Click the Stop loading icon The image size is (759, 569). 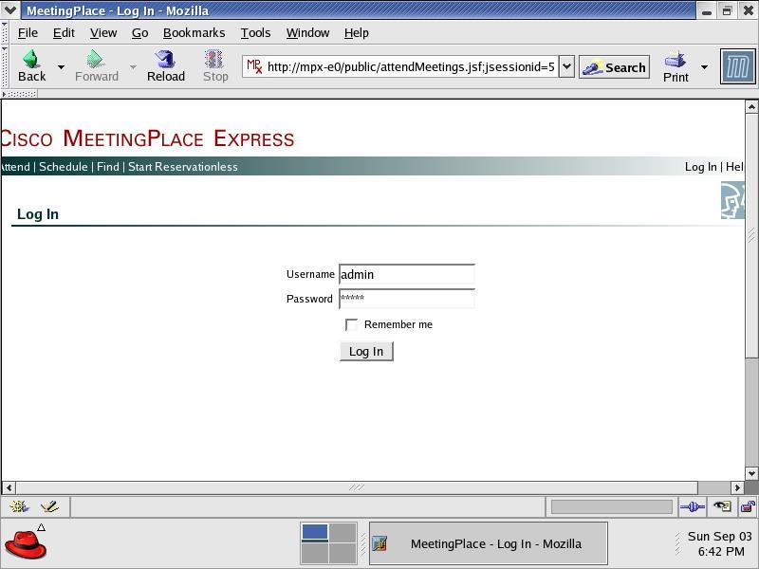pos(214,59)
